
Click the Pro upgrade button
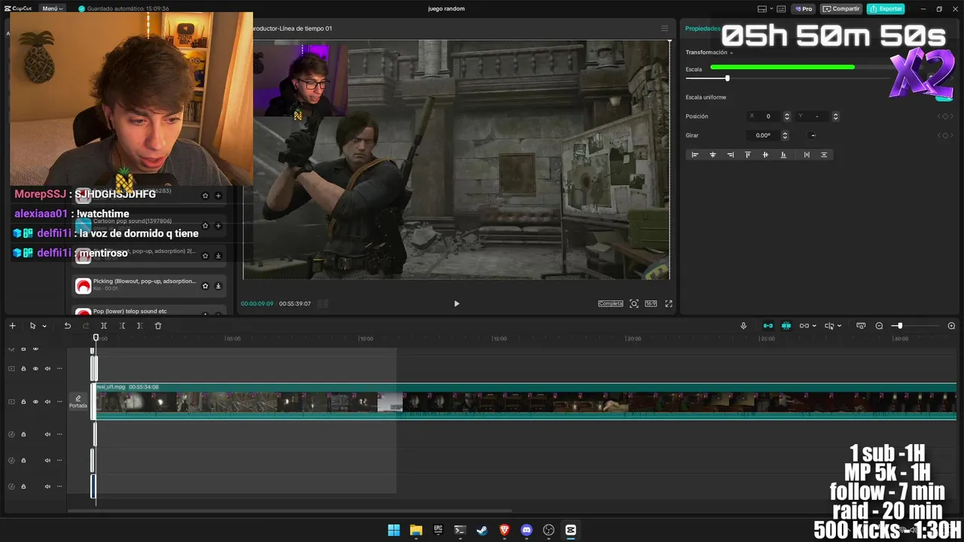[x=804, y=9]
